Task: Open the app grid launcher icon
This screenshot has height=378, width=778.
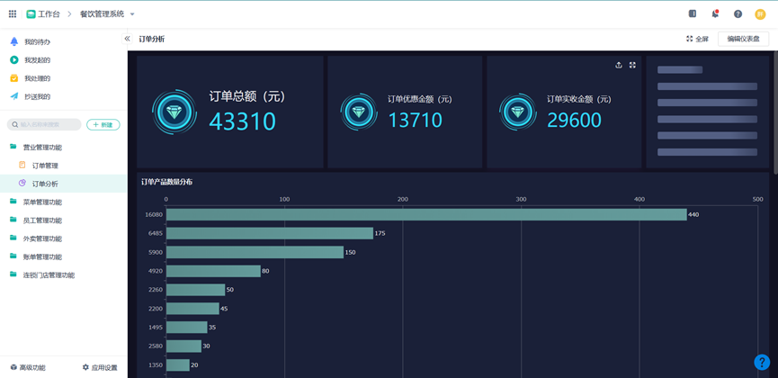Action: pyautogui.click(x=12, y=13)
